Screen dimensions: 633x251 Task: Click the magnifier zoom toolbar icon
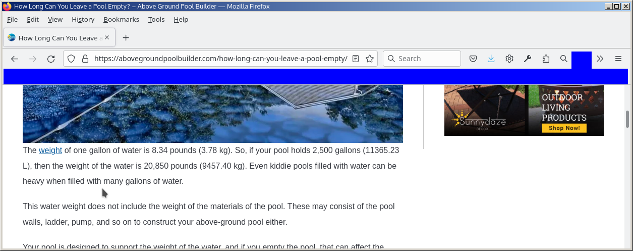564,59
